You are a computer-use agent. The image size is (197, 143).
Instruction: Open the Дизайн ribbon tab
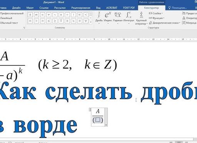click(17, 8)
